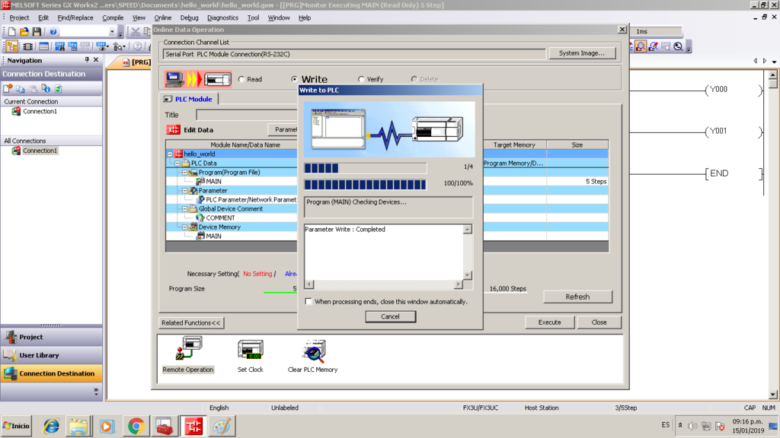This screenshot has height=438, width=780.
Task: Pin the Navigation panel
Action: click(x=87, y=59)
